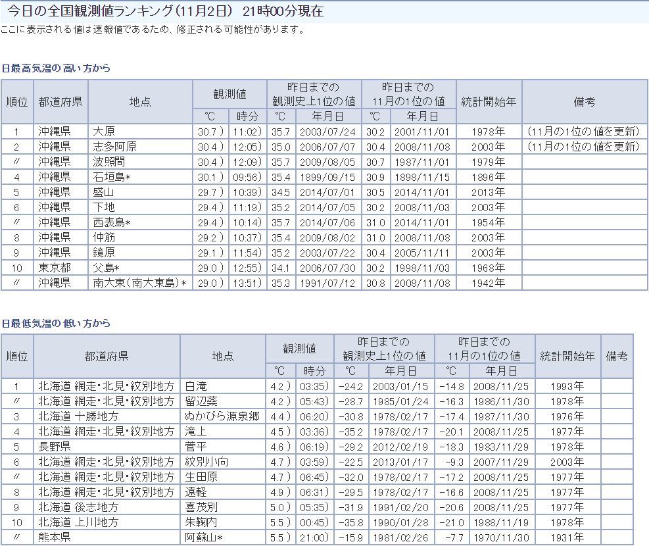Click the 生田原 location cell
649x546 pixels.
[x=223, y=477]
